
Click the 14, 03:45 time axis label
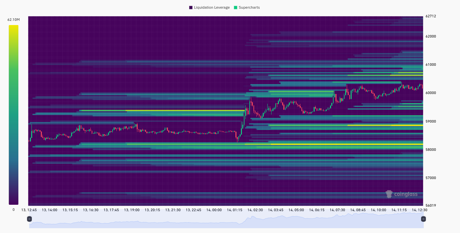tap(276, 210)
